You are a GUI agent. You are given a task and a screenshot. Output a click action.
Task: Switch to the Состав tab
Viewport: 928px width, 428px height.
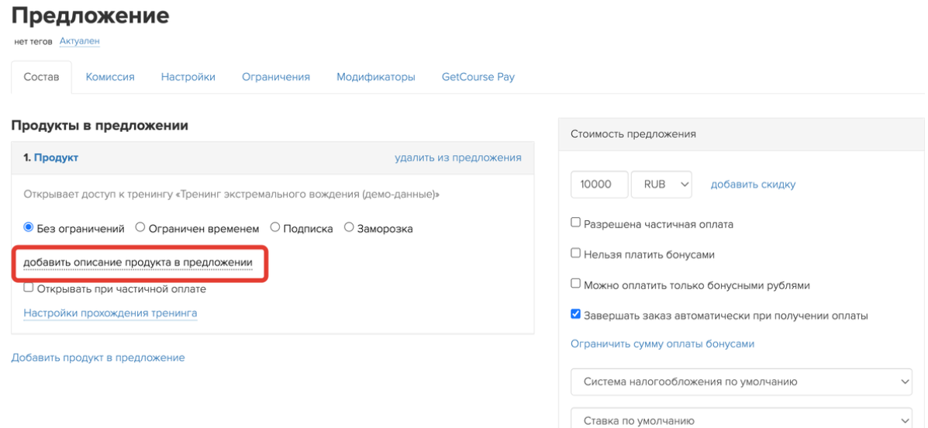[x=41, y=77]
